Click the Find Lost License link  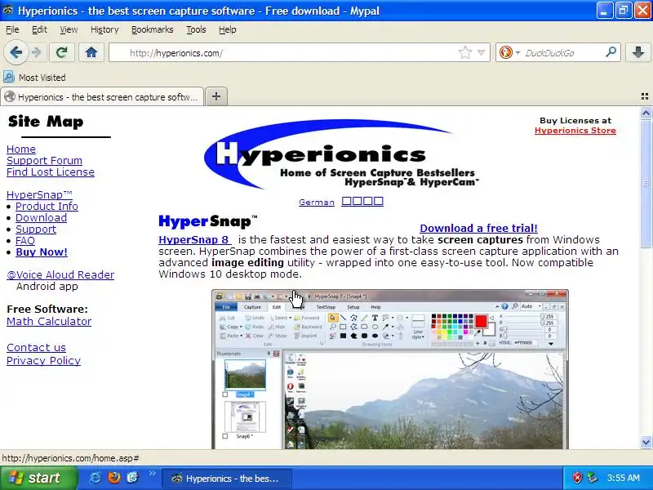[51, 172]
